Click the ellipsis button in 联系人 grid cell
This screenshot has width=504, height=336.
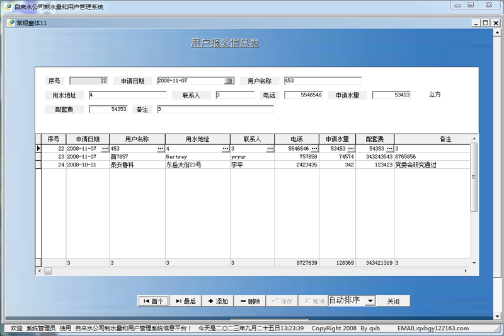[x=270, y=149]
